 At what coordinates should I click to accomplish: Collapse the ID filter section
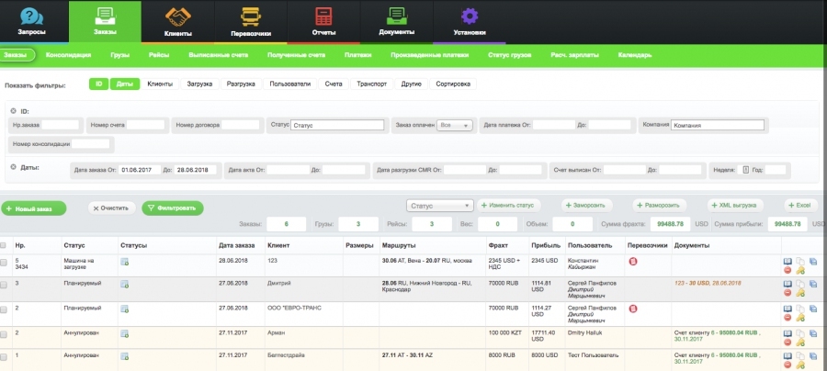[x=13, y=110]
